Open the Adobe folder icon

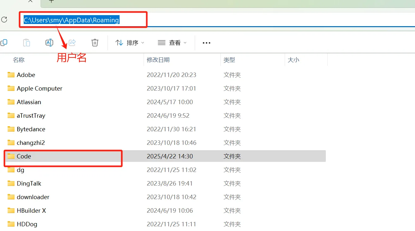pos(10,75)
